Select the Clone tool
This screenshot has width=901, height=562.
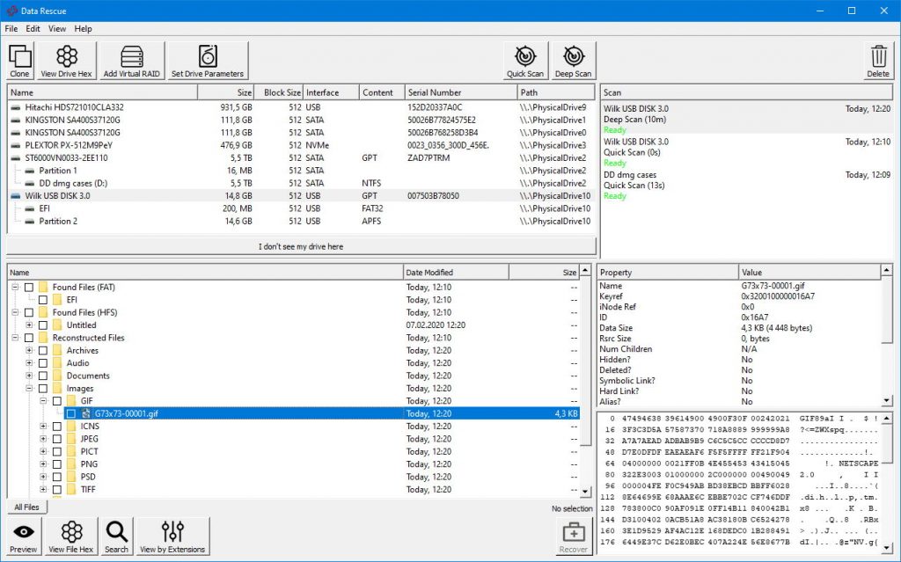click(19, 59)
